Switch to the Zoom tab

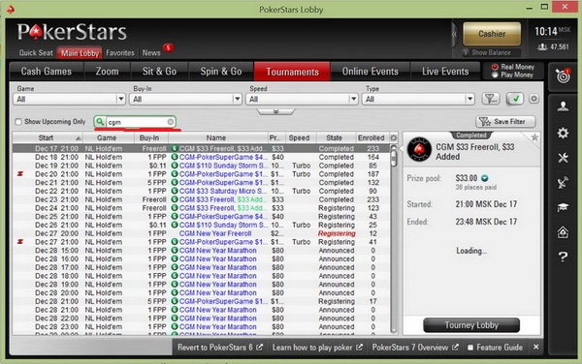(x=108, y=71)
